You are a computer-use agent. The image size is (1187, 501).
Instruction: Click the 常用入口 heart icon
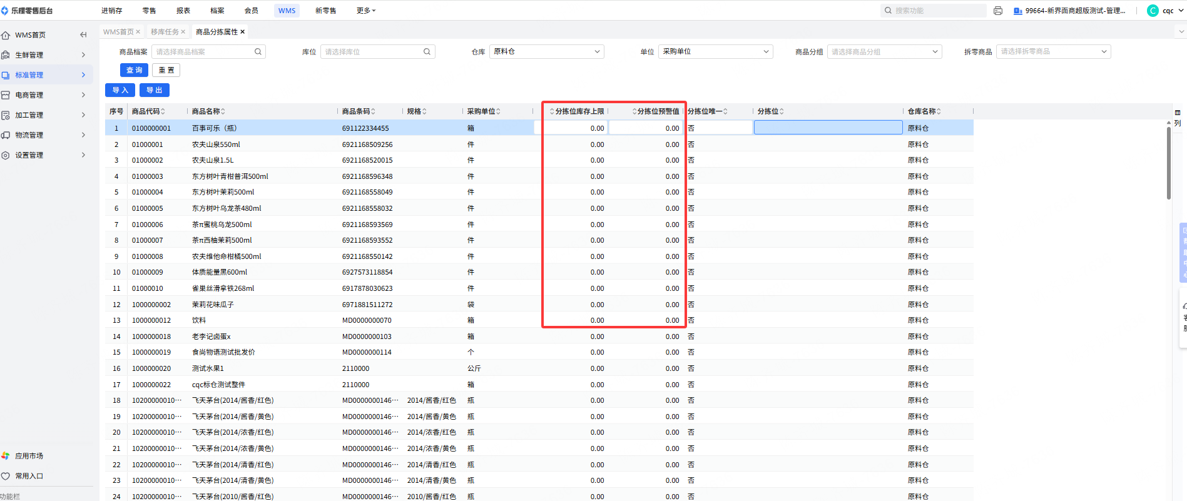tap(6, 476)
